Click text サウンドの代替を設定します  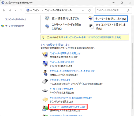62,102
